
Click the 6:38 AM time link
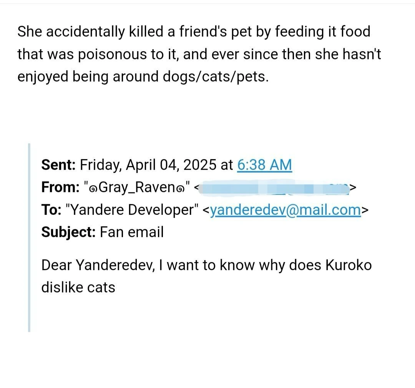[x=265, y=165]
